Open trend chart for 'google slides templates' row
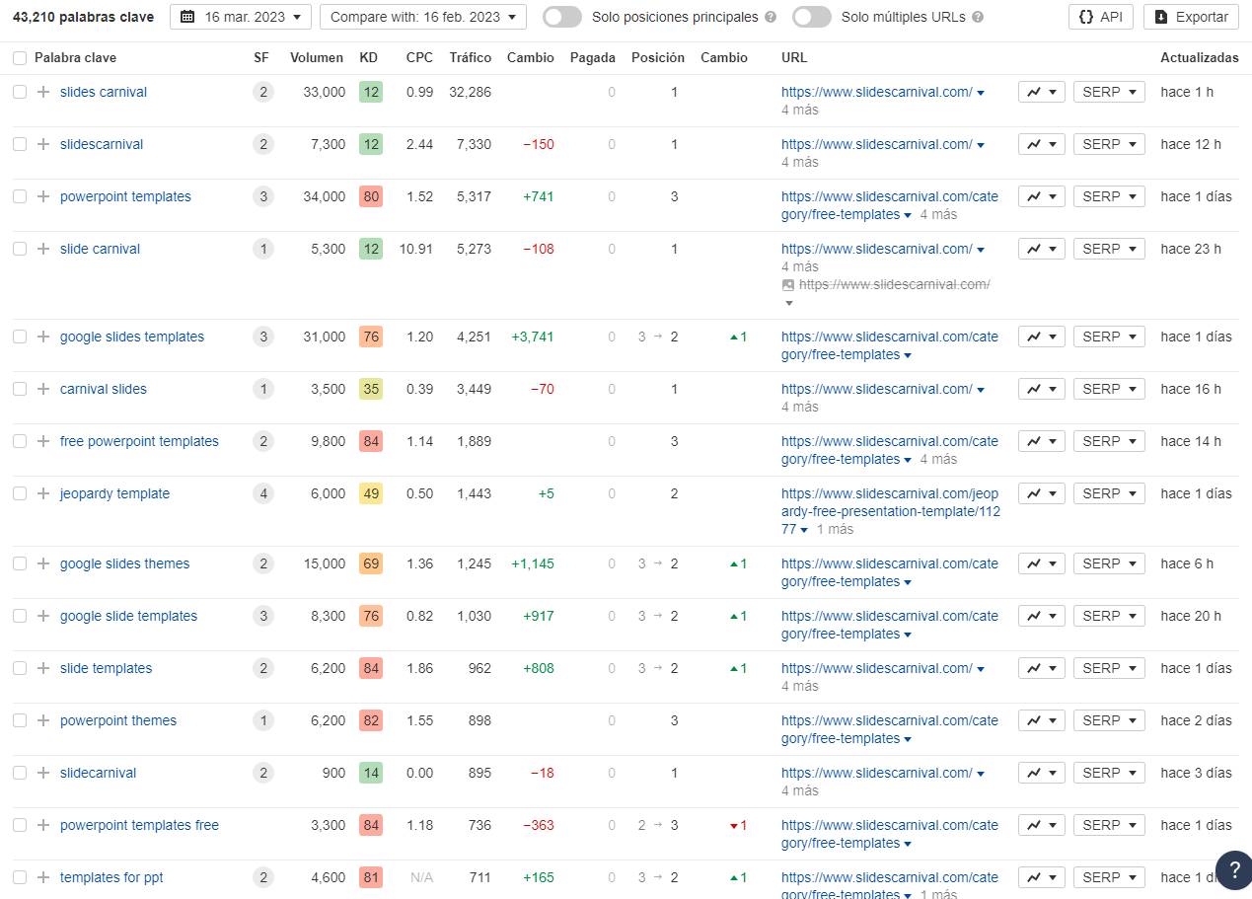The height and width of the screenshot is (899, 1252). coord(1042,337)
